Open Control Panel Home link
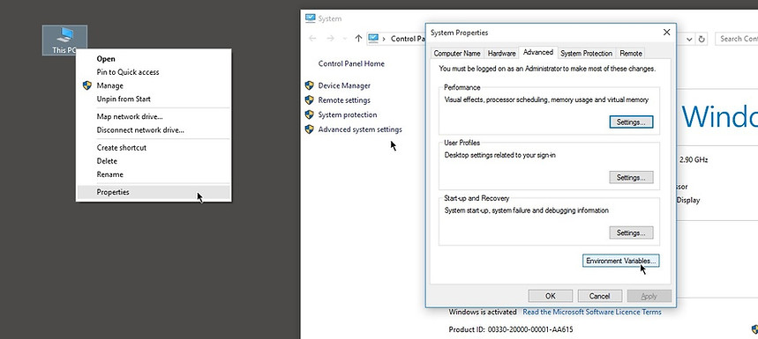The image size is (758, 339). 351,63
